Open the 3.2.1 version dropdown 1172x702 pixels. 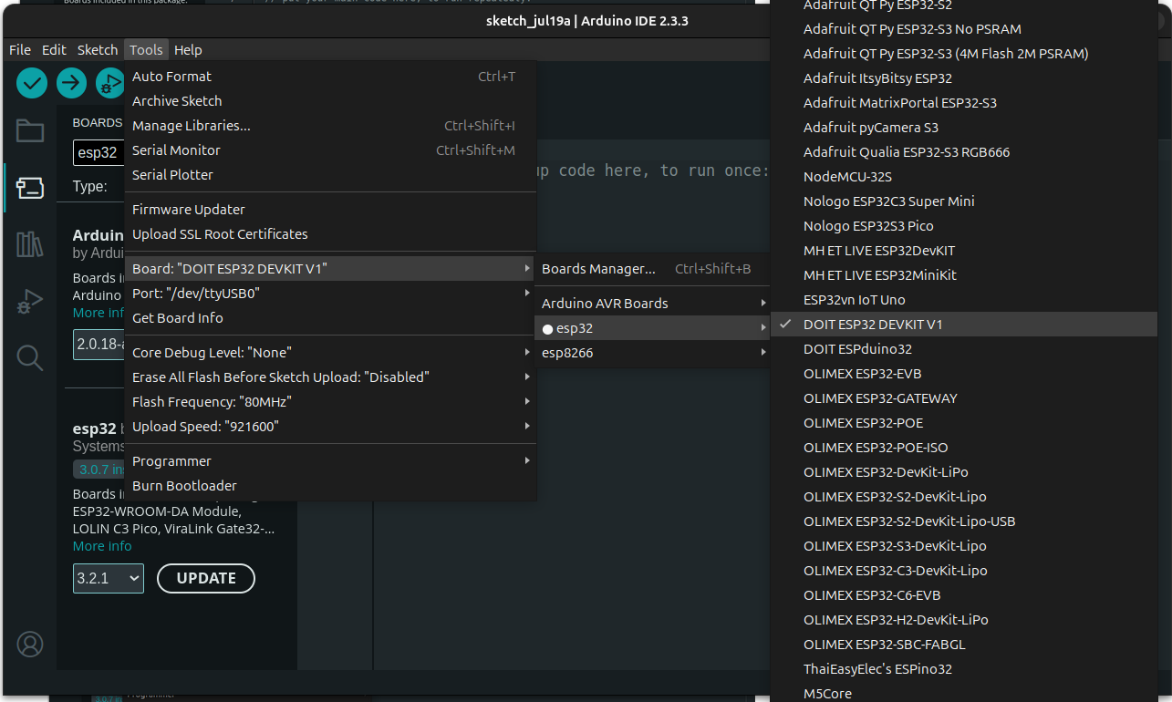tap(109, 579)
